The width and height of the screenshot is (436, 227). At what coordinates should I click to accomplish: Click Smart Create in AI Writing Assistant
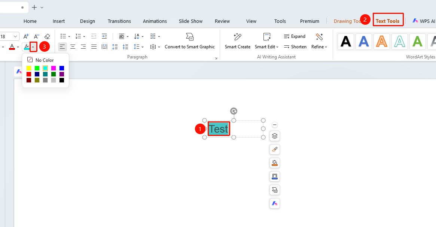coord(238,41)
